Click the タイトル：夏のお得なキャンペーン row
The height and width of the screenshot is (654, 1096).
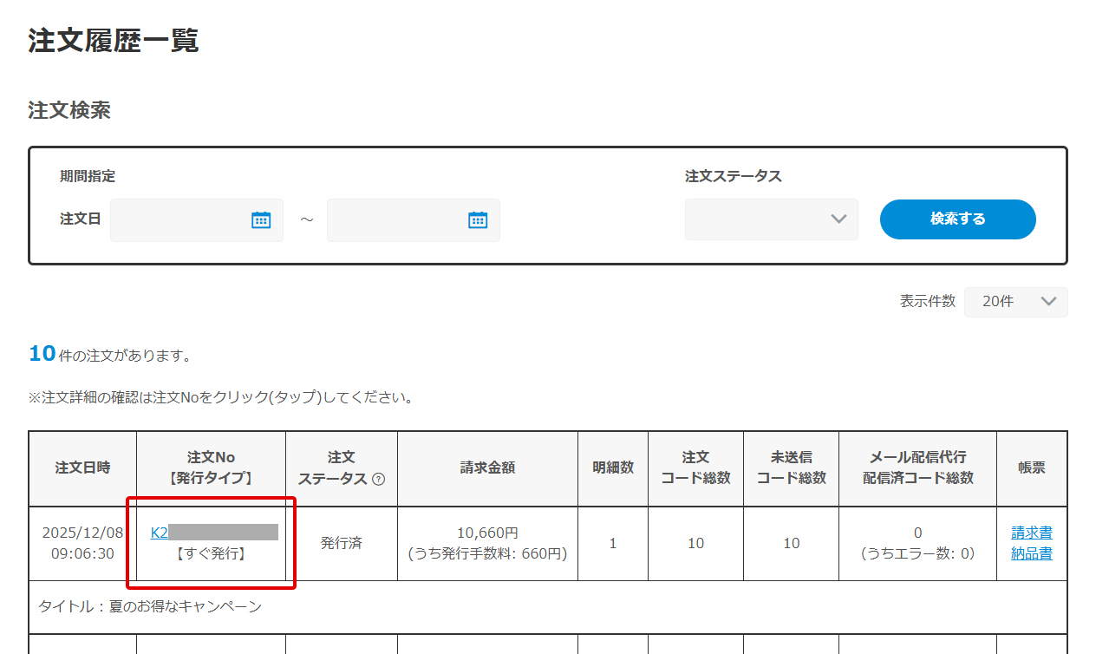[x=150, y=607]
